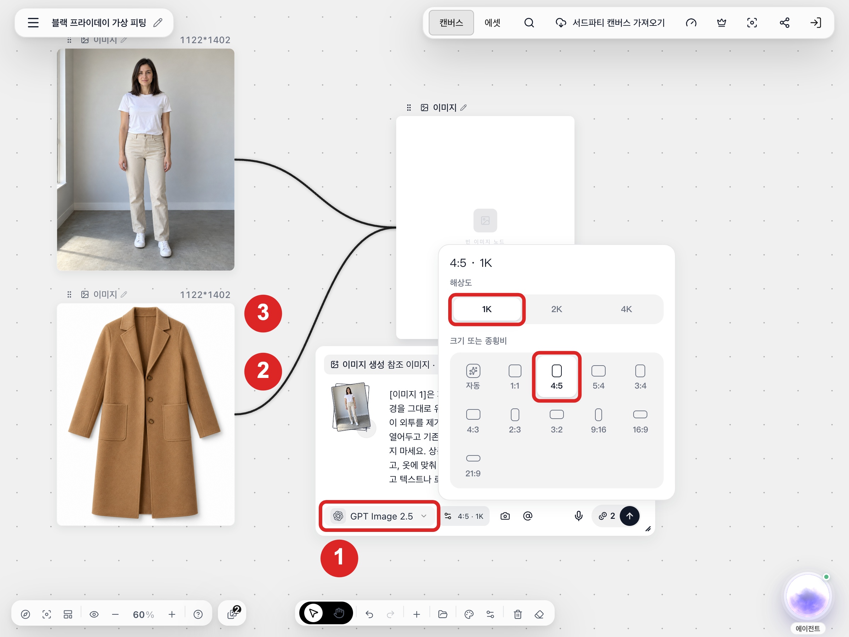This screenshot has width=849, height=637.
Task: Click the camera icon in prompt bar
Action: [505, 516]
